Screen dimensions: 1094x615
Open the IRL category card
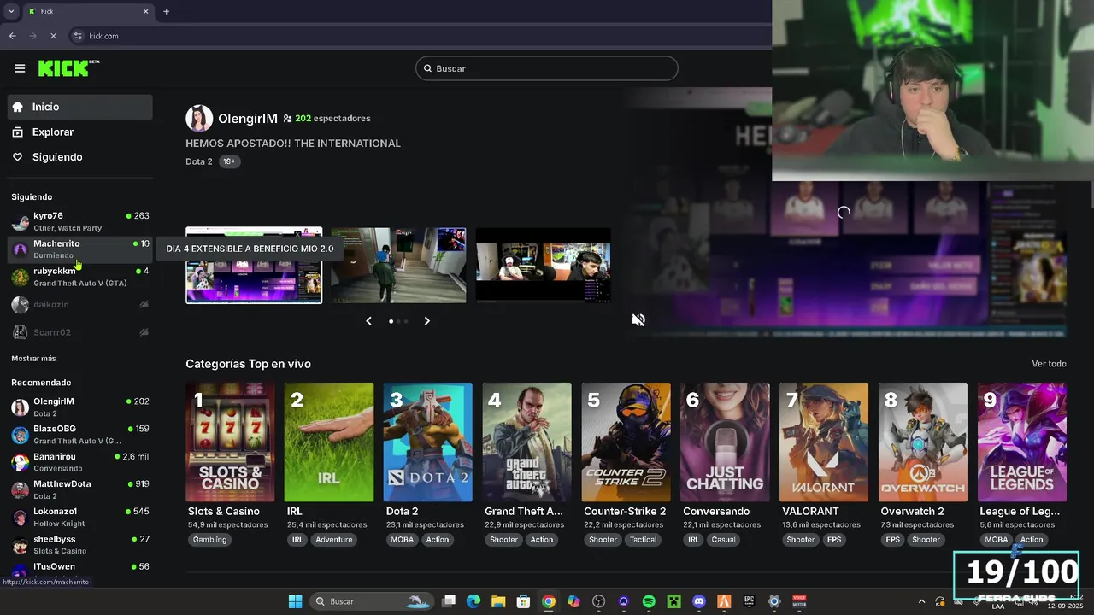pos(329,442)
